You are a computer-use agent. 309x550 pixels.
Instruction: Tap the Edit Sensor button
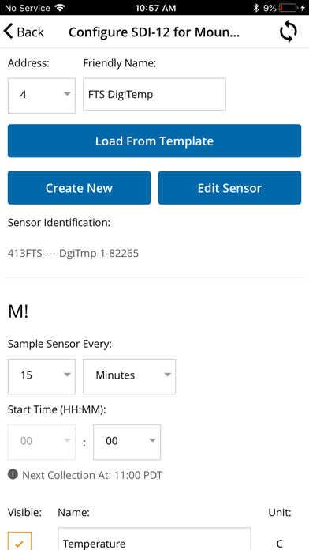[x=229, y=187]
